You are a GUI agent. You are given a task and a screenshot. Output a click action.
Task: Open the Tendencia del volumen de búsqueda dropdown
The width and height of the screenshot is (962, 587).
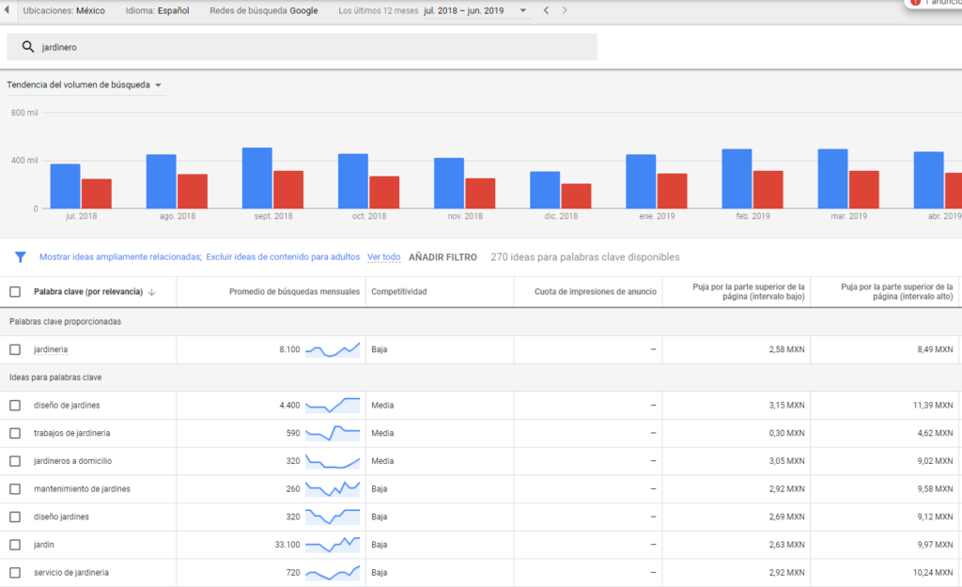[x=85, y=85]
